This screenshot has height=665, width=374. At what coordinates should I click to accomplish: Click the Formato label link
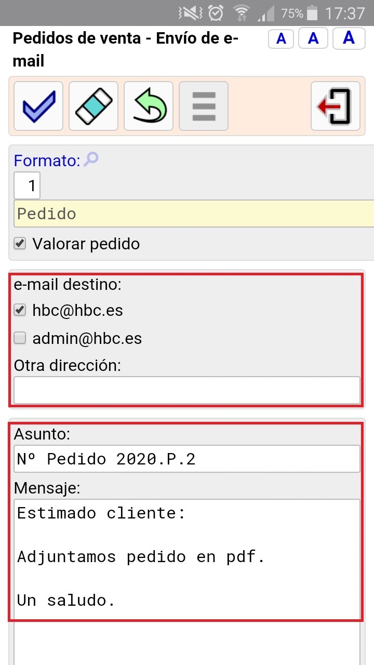pos(46,161)
